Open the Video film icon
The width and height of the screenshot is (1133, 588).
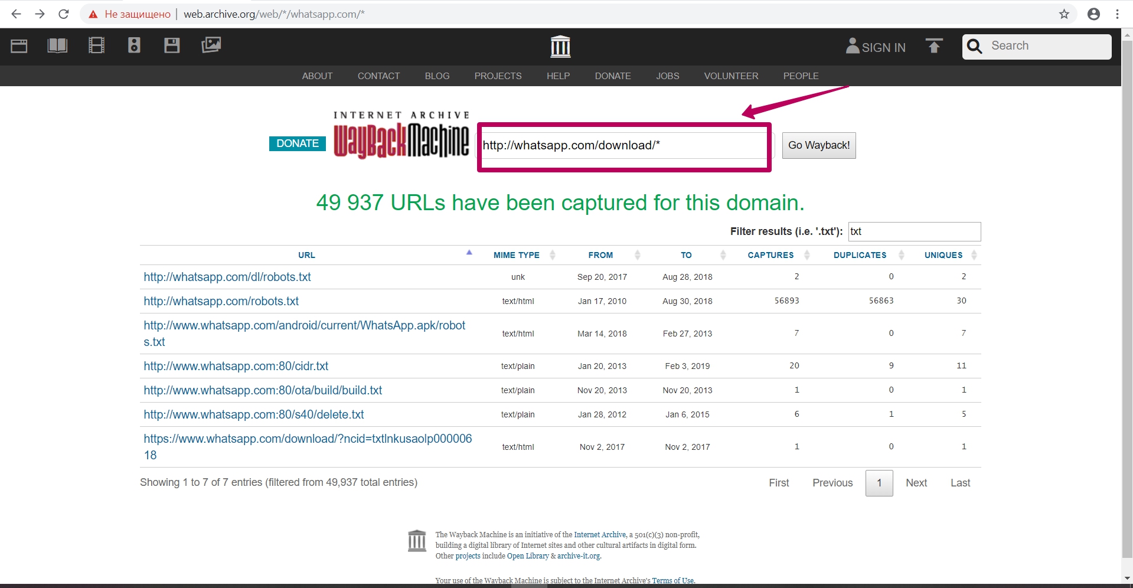pyautogui.click(x=96, y=45)
